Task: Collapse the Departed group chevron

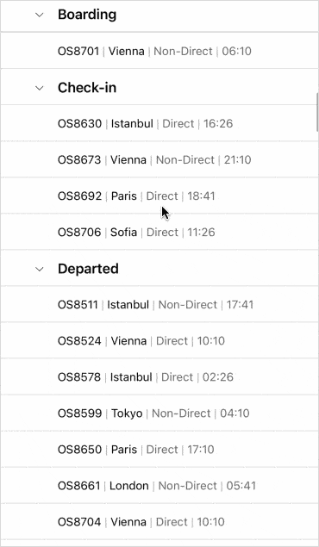Action: pos(40,269)
